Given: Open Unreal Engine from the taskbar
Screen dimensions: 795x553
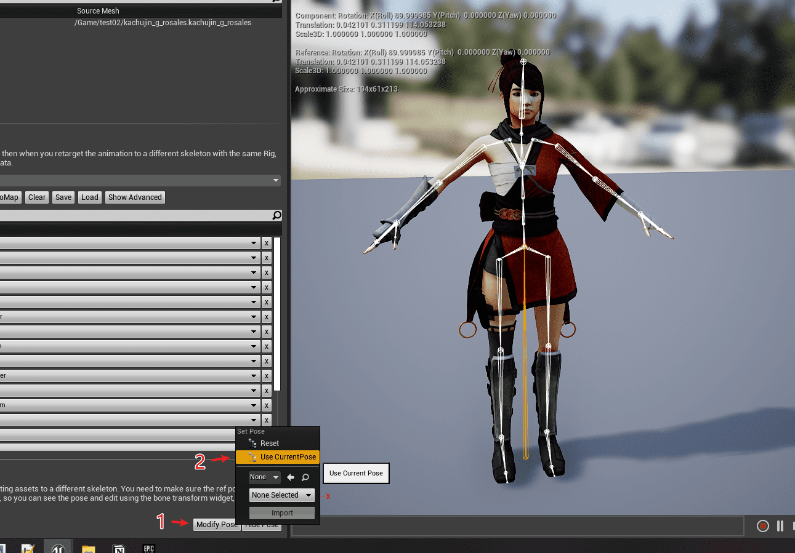Looking at the screenshot, I should tap(59, 547).
